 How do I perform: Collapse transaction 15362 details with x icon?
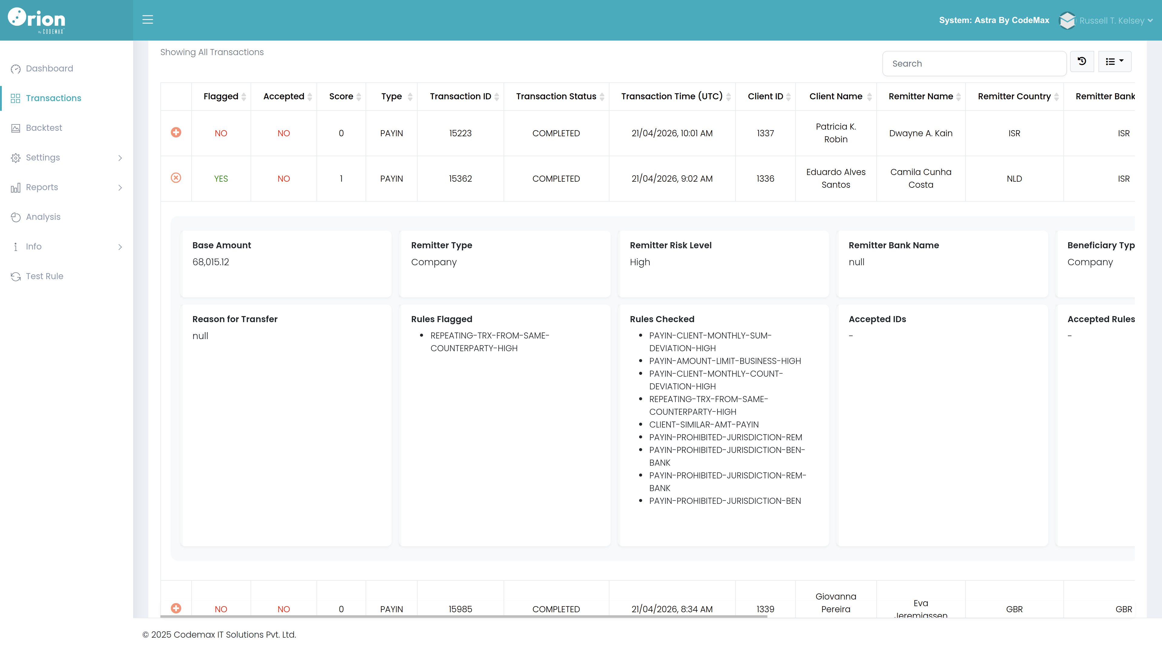coord(176,178)
